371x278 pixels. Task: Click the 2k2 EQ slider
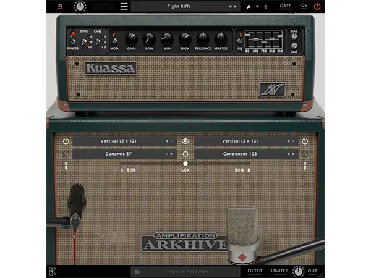pos(272,39)
